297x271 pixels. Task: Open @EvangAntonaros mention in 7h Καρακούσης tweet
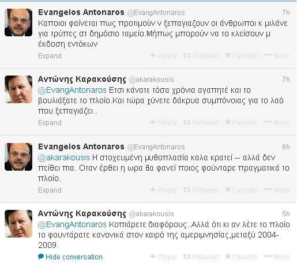(72, 90)
